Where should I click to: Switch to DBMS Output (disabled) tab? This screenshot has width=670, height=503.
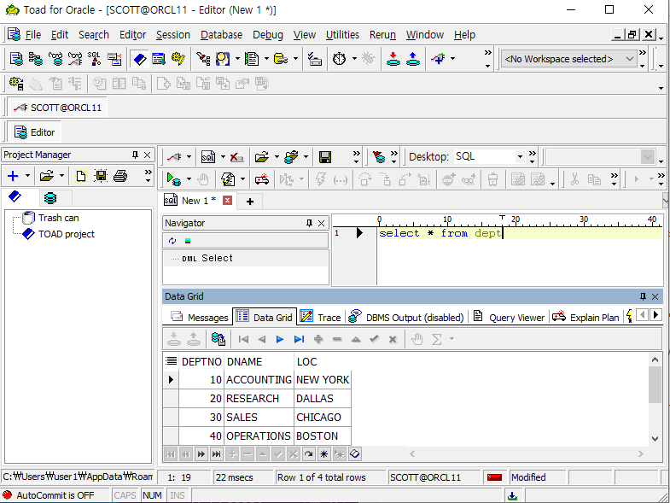click(x=405, y=318)
